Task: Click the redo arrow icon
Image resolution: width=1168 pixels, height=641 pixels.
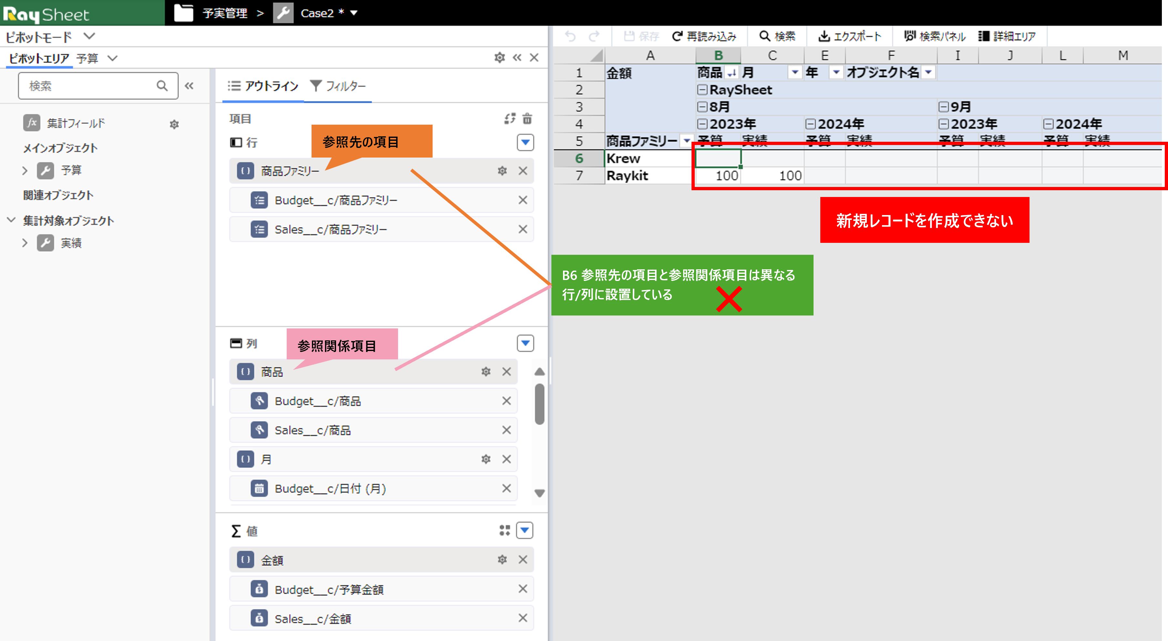Action: 594,36
